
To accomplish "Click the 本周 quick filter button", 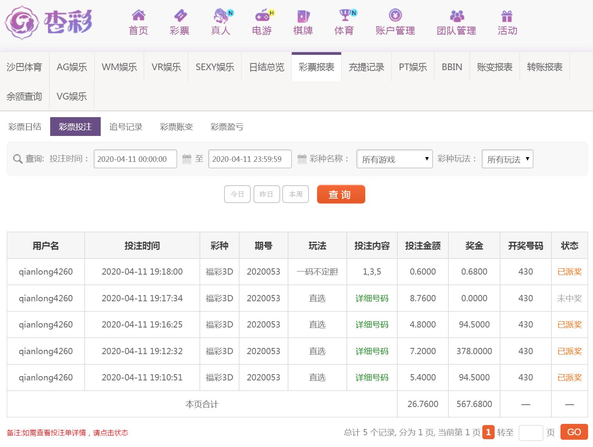I will 296,194.
